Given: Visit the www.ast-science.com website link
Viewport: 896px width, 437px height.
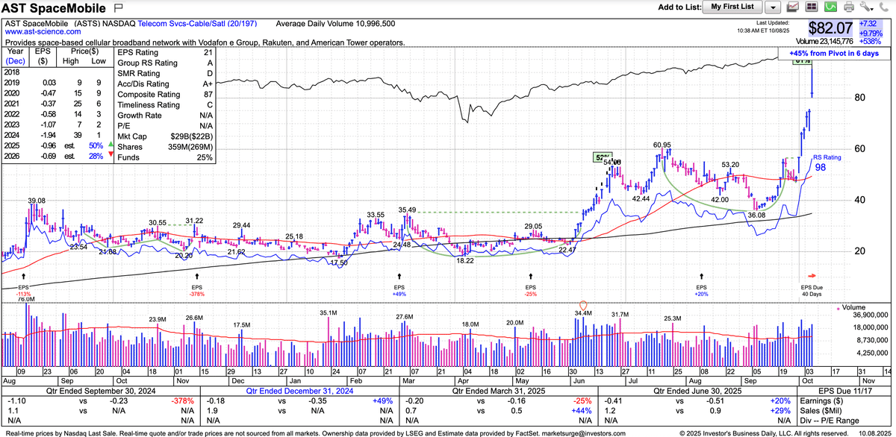Looking at the screenshot, I should pyautogui.click(x=43, y=33).
